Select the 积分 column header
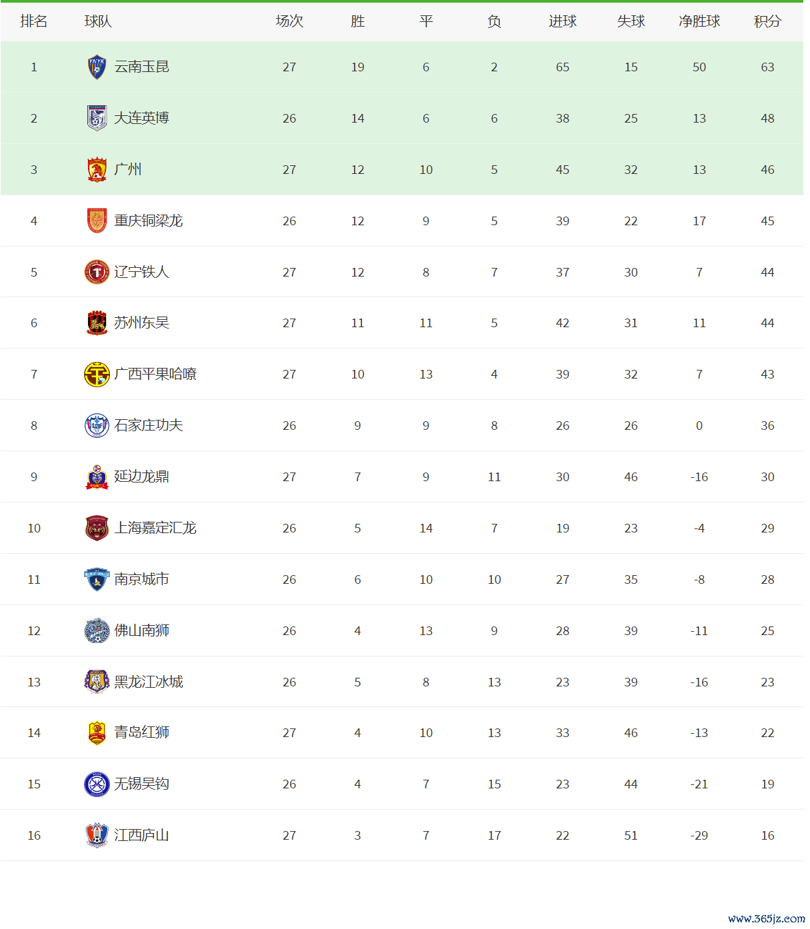 (767, 21)
